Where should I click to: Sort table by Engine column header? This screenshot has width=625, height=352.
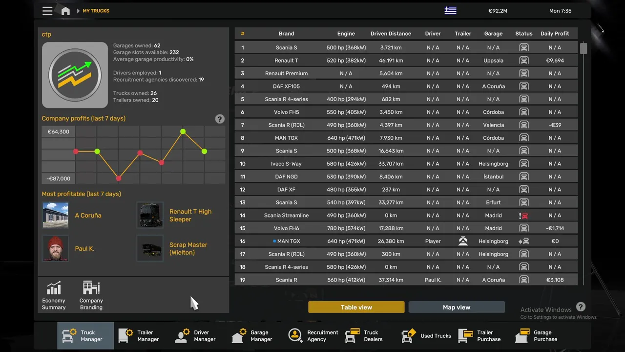click(346, 34)
